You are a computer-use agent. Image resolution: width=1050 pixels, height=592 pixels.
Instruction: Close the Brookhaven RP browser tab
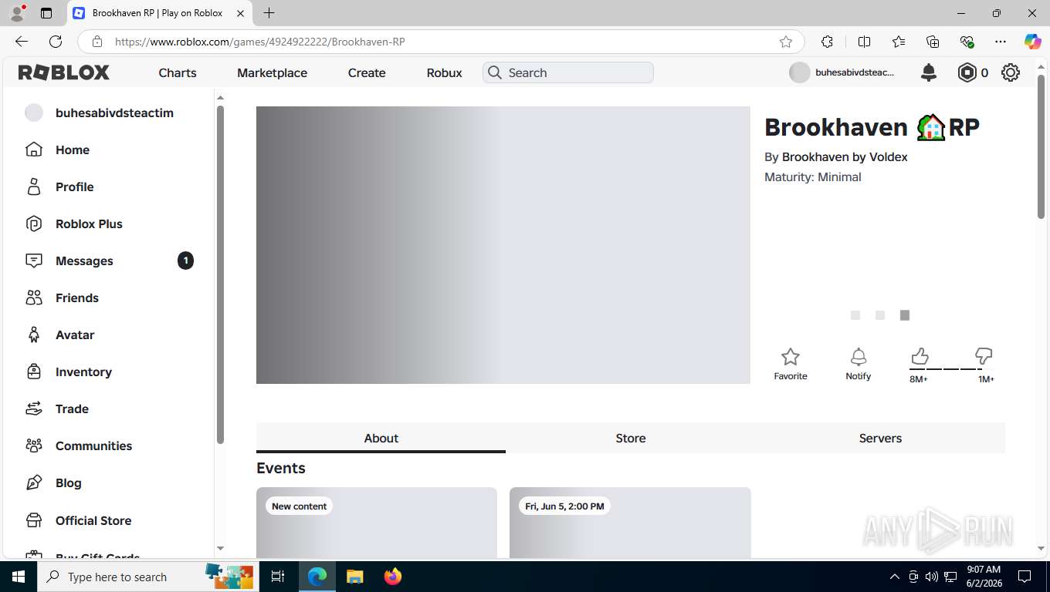[240, 13]
